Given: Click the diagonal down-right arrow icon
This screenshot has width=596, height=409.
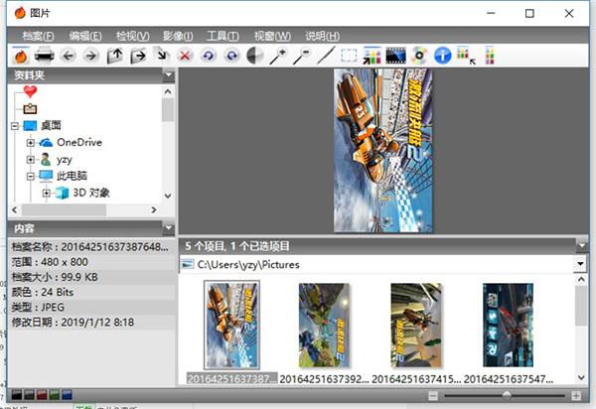Looking at the screenshot, I should [x=162, y=54].
